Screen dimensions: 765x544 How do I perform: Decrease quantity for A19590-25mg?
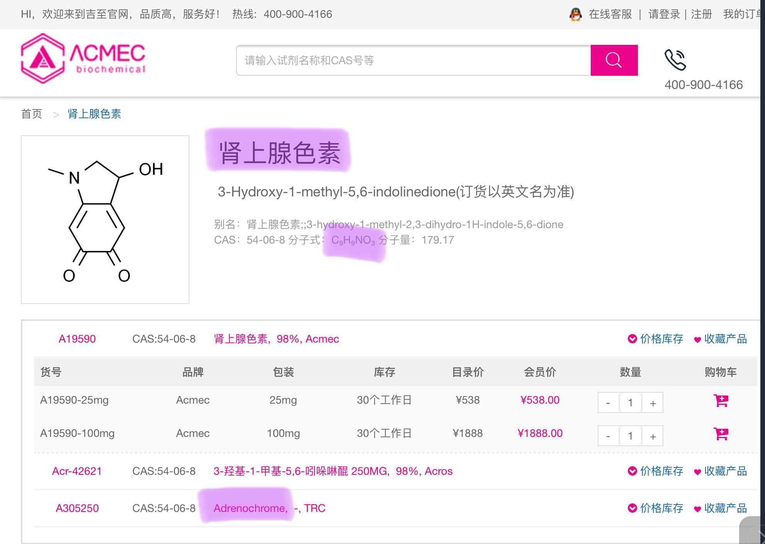click(x=608, y=403)
